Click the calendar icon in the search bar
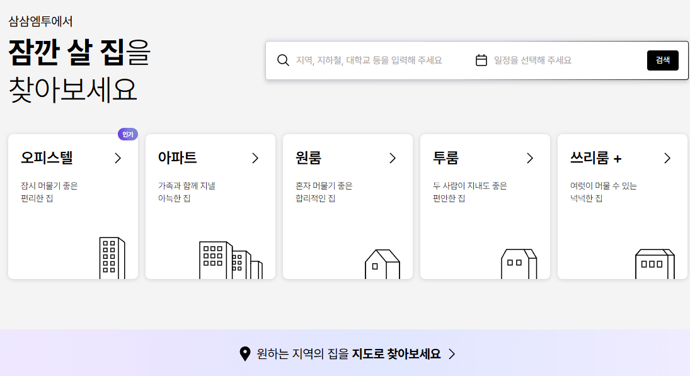690x376 pixels. (482, 60)
